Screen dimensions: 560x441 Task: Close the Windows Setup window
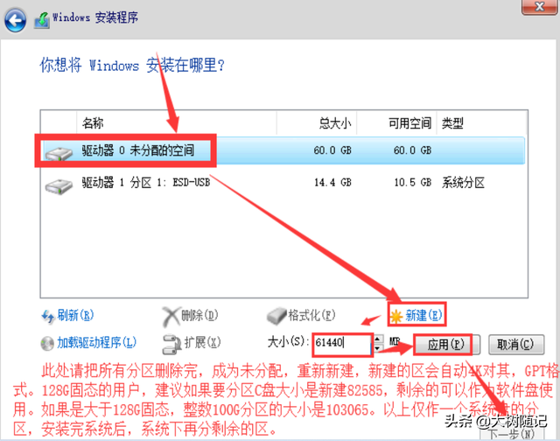tap(539, 7)
